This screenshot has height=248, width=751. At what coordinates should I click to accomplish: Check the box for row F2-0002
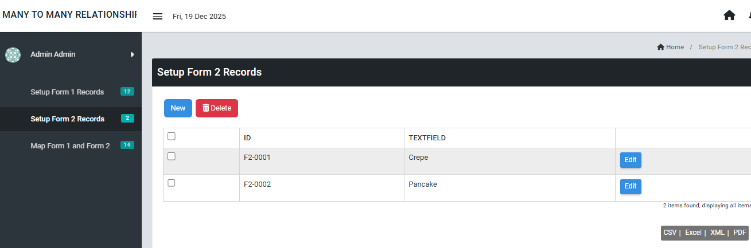(171, 183)
